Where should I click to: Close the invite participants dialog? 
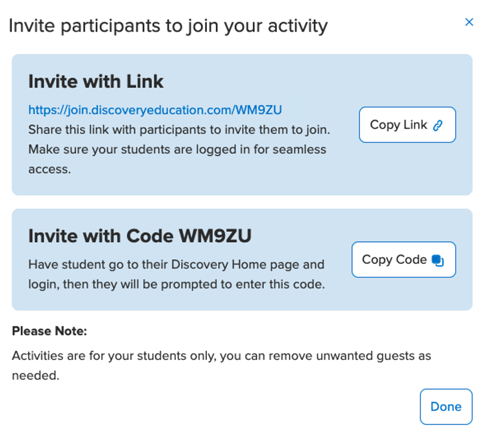tap(469, 22)
